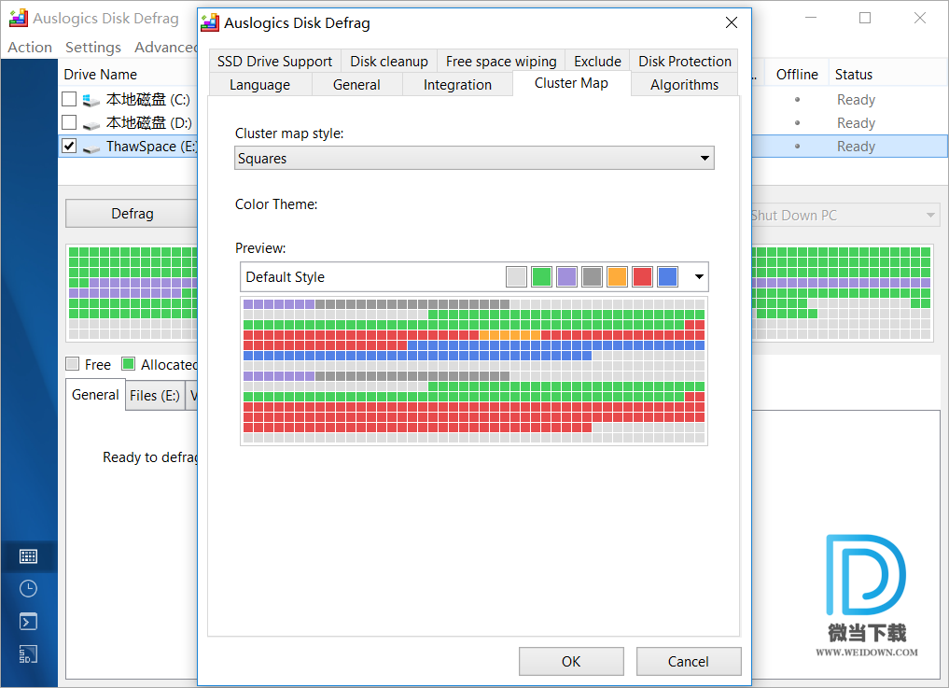Image resolution: width=949 pixels, height=688 pixels.
Task: Check the 本地磁盘 (D:) drive checkbox
Action: [70, 122]
